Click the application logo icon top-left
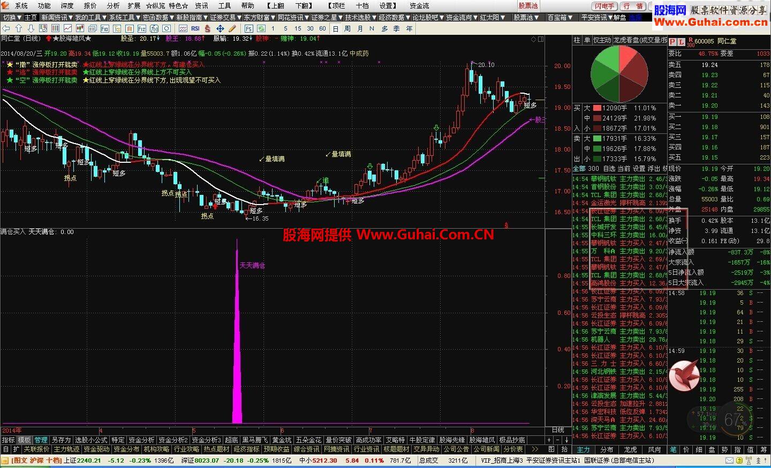 point(6,6)
